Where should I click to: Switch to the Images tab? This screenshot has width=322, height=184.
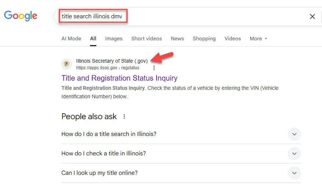point(114,38)
